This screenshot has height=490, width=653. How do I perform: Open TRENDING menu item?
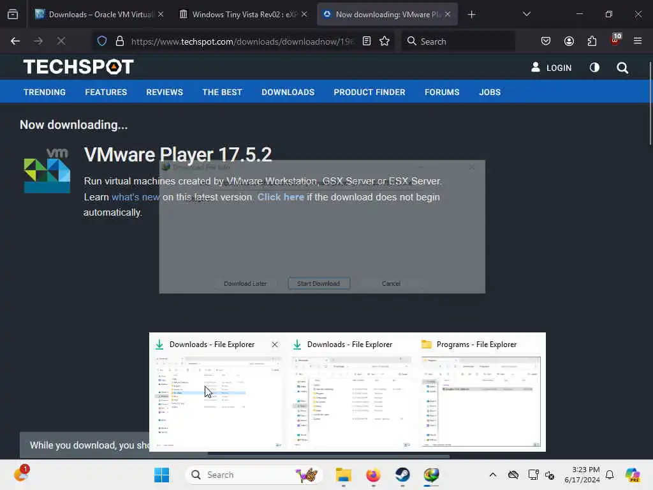click(45, 92)
